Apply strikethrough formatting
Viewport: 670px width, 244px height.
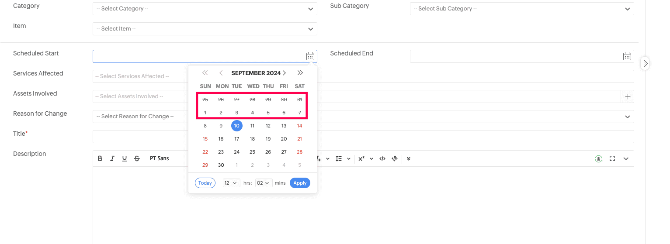[x=137, y=158]
